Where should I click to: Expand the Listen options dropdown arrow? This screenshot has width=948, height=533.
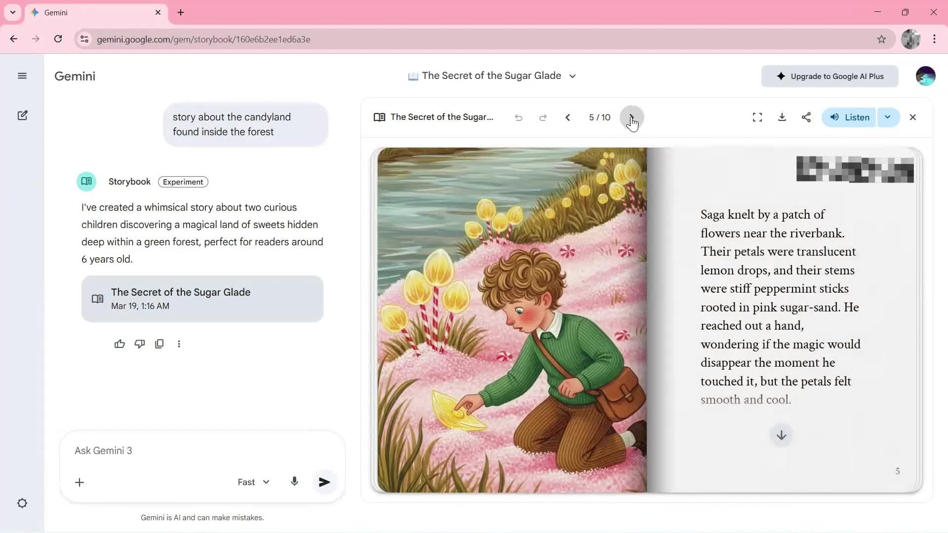[887, 117]
